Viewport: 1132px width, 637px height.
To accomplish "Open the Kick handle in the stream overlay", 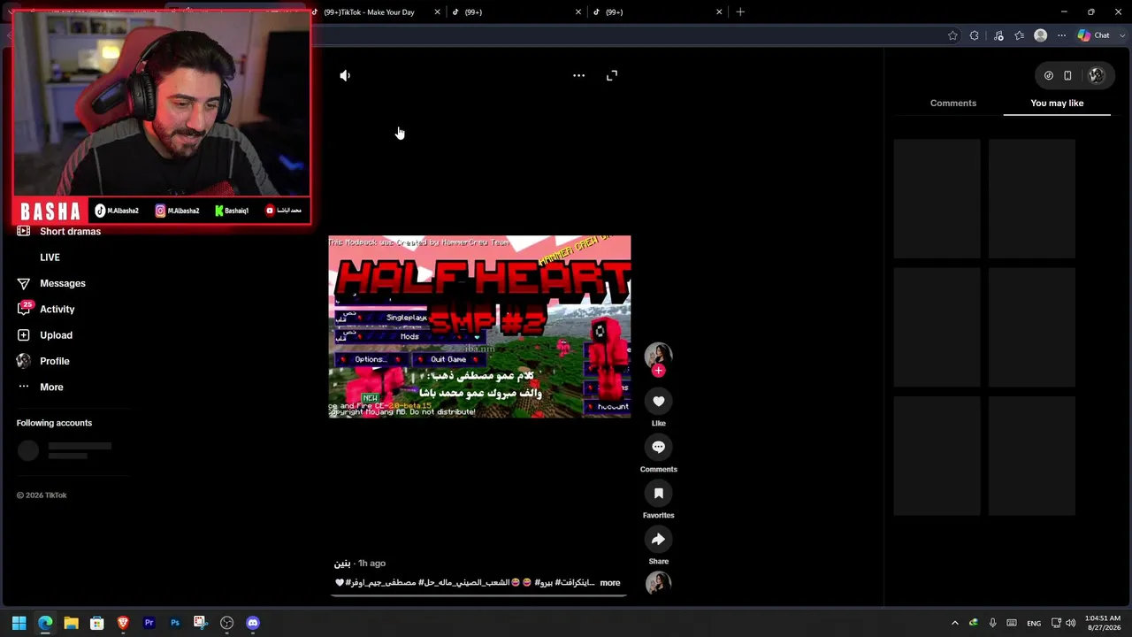I will tap(233, 211).
